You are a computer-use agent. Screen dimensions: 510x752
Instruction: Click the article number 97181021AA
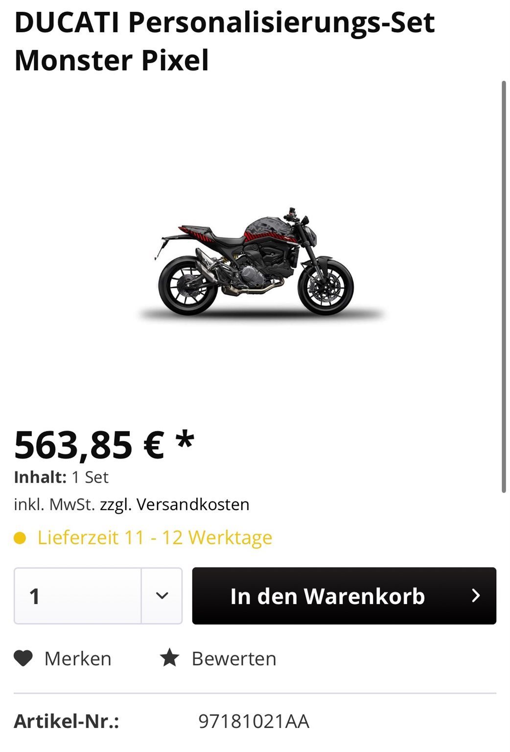point(254,721)
